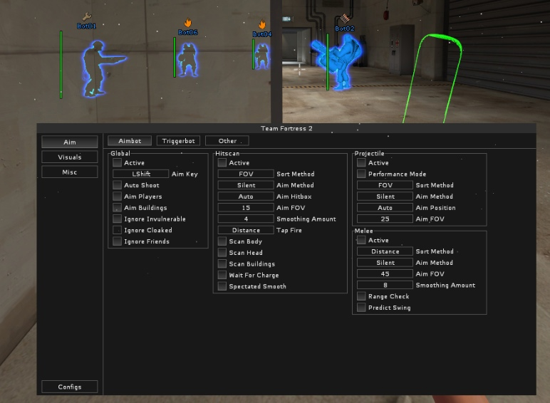Open Hitscan Aim Method Silent selector
The image size is (550, 403).
[246, 185]
